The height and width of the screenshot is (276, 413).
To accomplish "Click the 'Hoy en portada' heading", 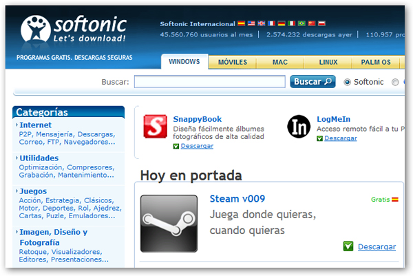I will coord(191,176).
